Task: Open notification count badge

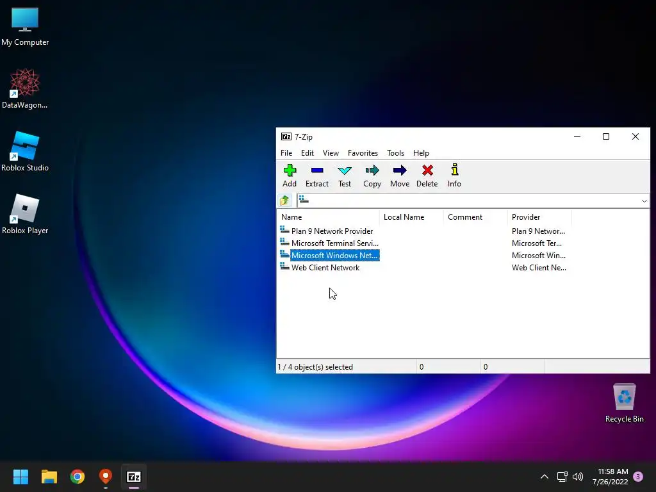Action: tap(638, 477)
